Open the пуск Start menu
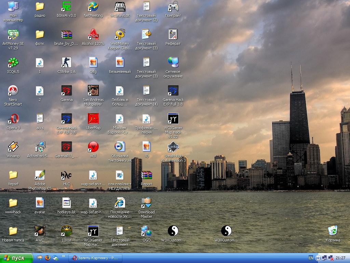 pyautogui.click(x=16, y=258)
